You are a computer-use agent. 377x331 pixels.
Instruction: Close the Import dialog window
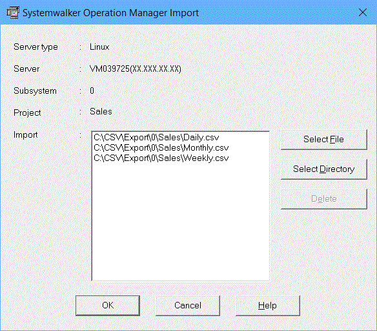(x=363, y=12)
